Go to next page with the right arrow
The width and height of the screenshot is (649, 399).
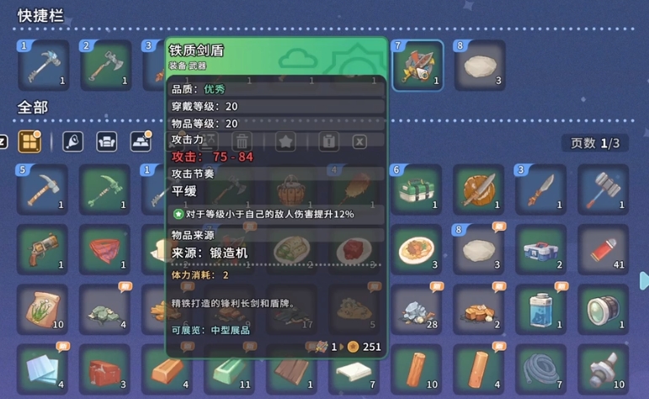click(644, 280)
